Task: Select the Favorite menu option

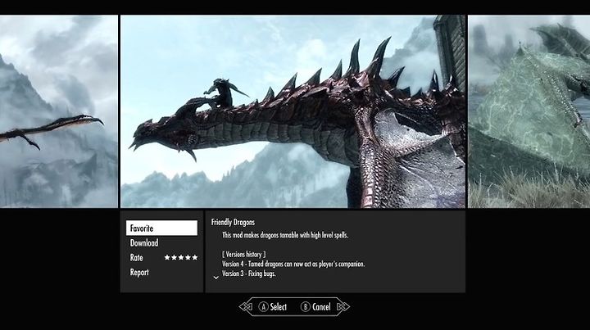Action: coord(161,228)
